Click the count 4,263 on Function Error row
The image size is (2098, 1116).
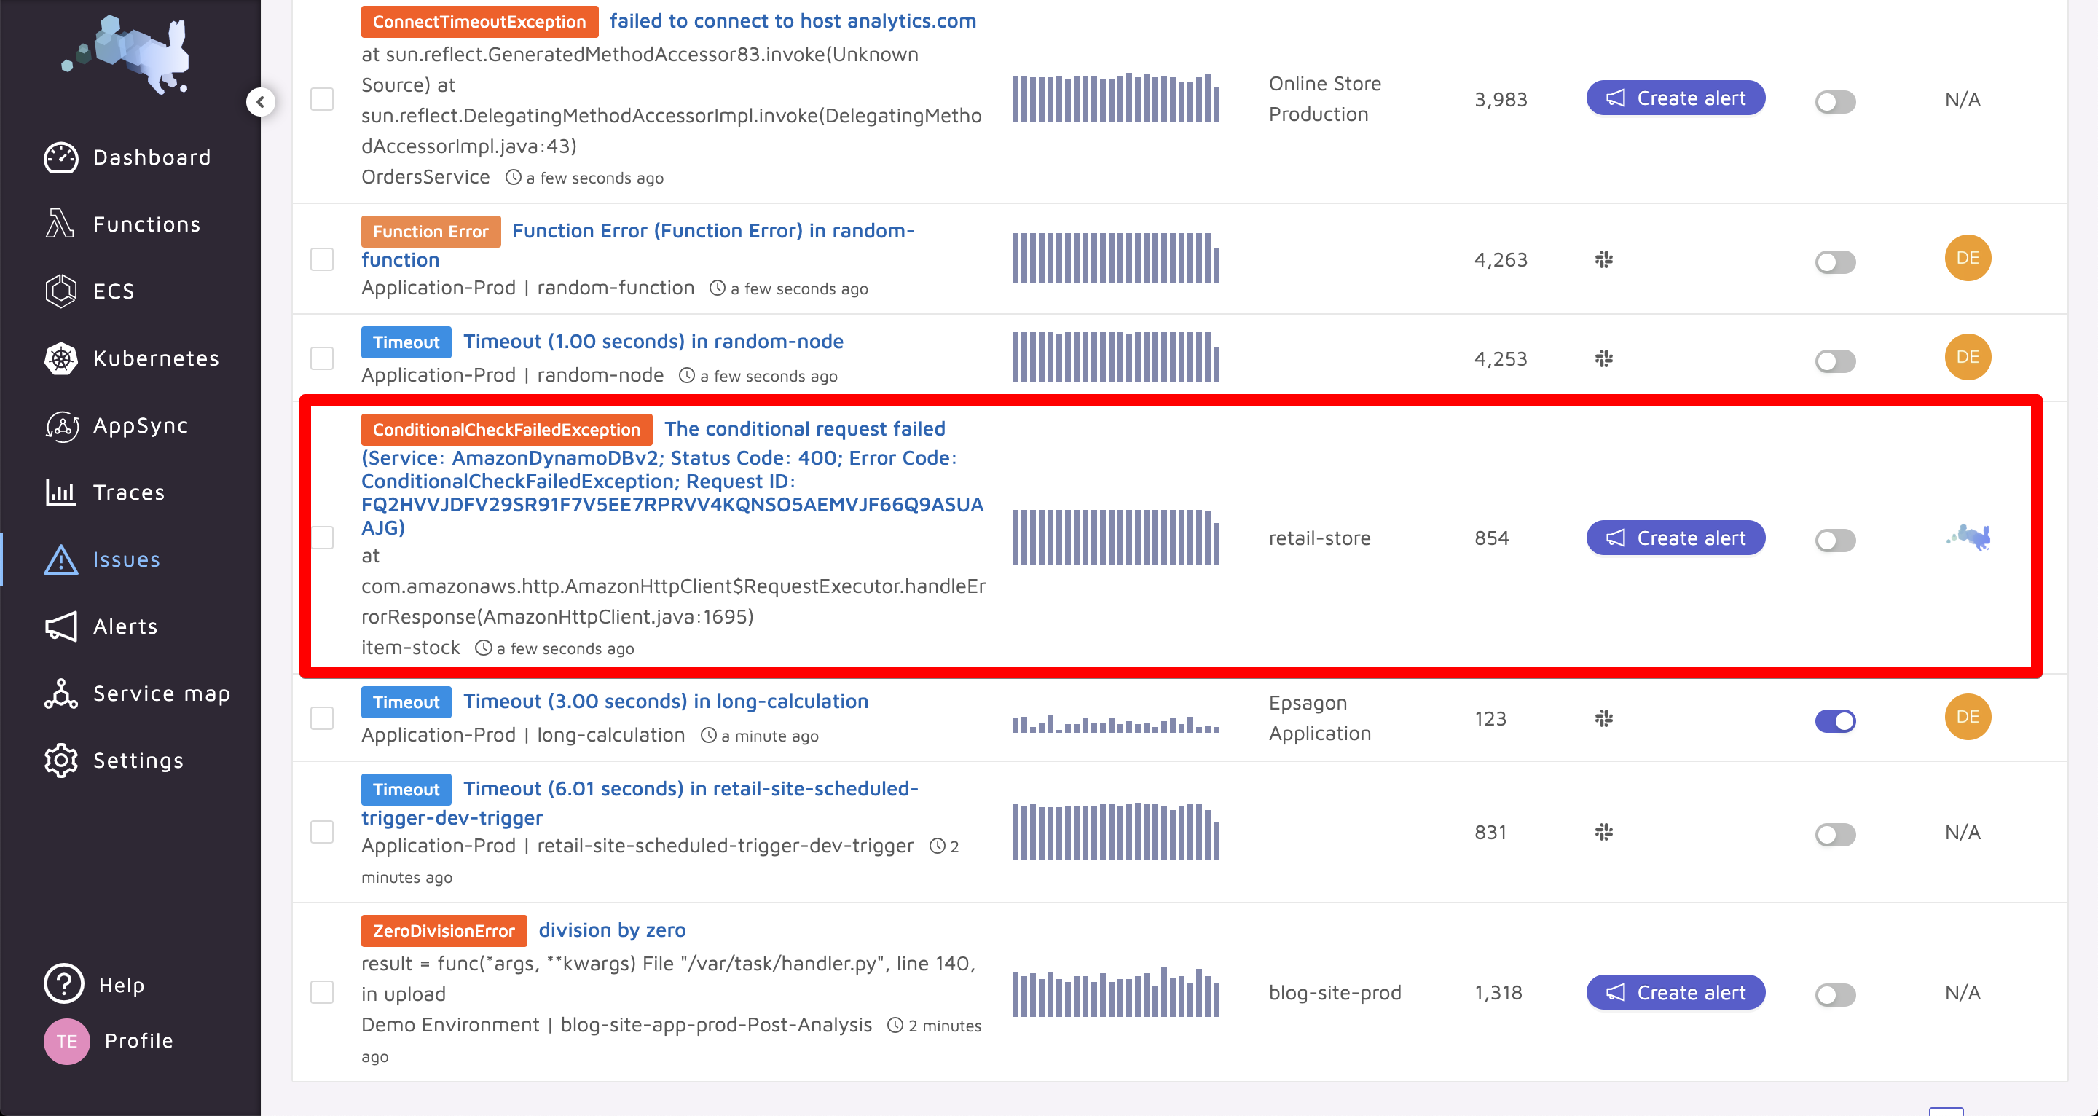pos(1500,260)
